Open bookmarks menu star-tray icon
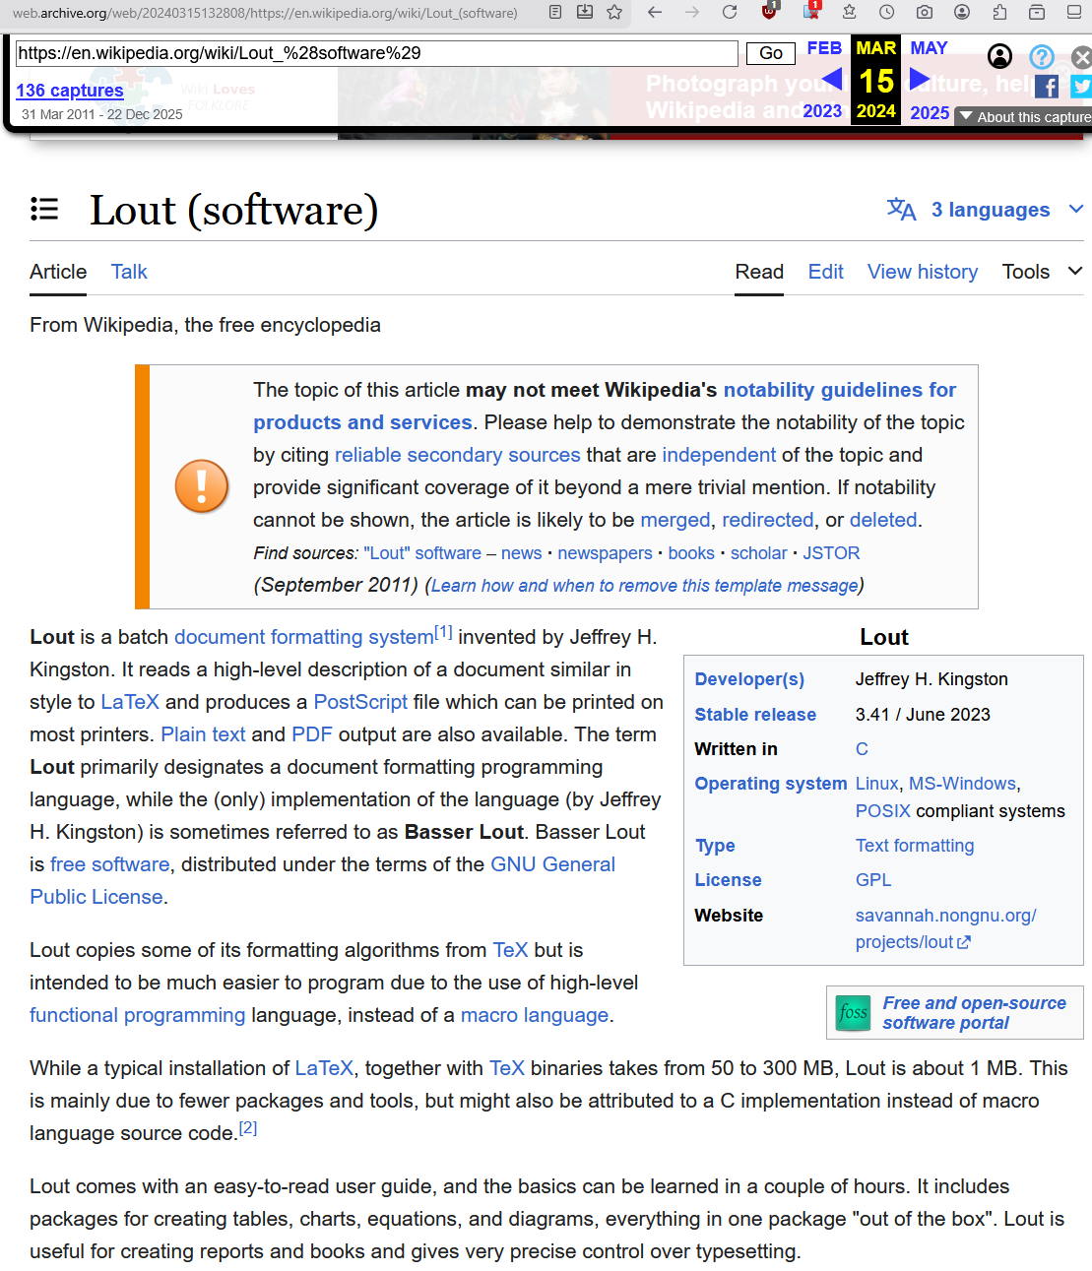 tap(849, 12)
